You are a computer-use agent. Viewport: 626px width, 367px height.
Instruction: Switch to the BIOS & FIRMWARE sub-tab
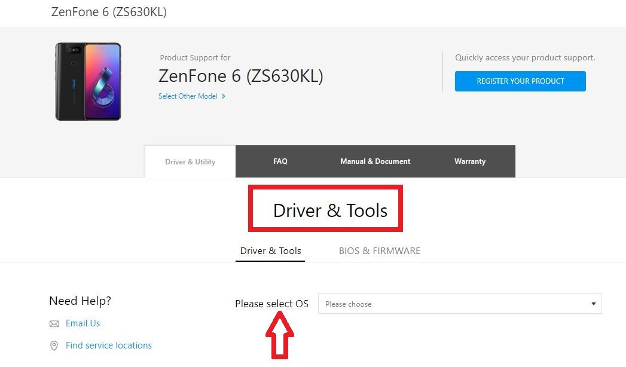(x=380, y=251)
